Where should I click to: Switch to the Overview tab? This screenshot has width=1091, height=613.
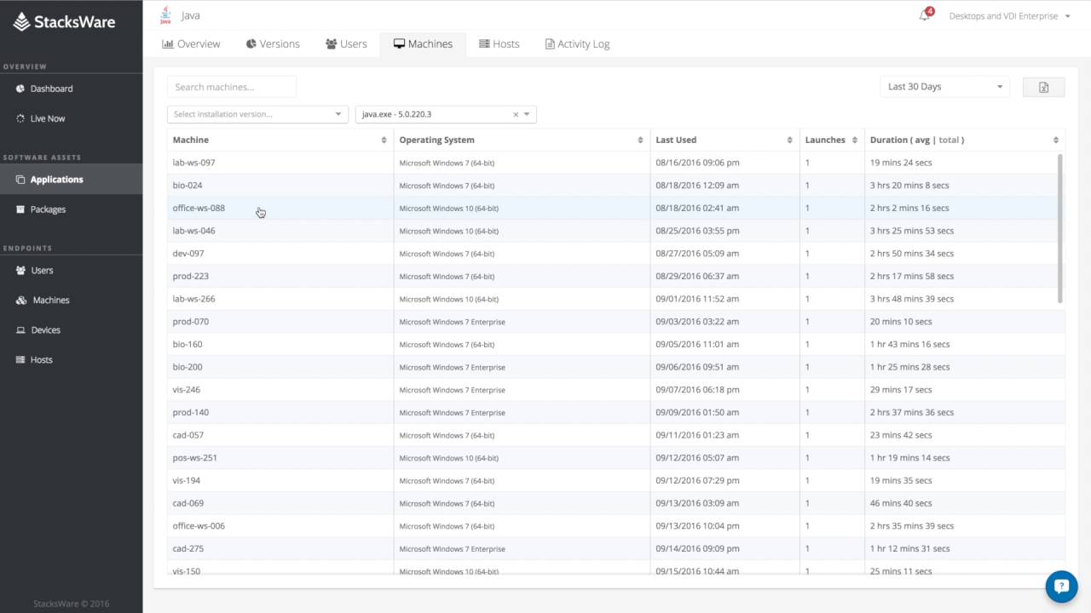[x=192, y=44]
